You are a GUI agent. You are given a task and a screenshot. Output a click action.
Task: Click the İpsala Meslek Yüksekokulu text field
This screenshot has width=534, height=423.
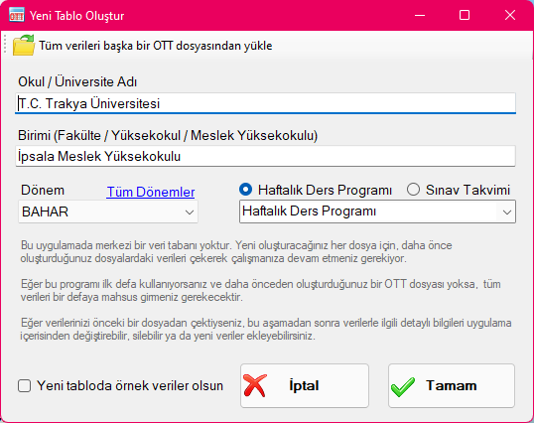[265, 156]
